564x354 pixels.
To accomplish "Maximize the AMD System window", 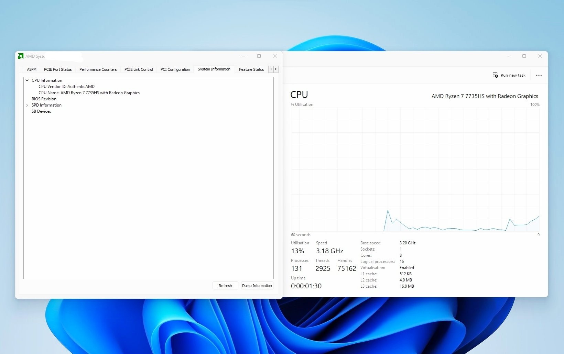I will (x=259, y=56).
